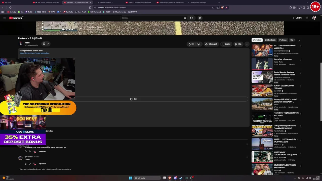This screenshot has height=181, width=322.
Task: Switch to Soloty Fivem - All Maps tab
Action: (201, 3)
